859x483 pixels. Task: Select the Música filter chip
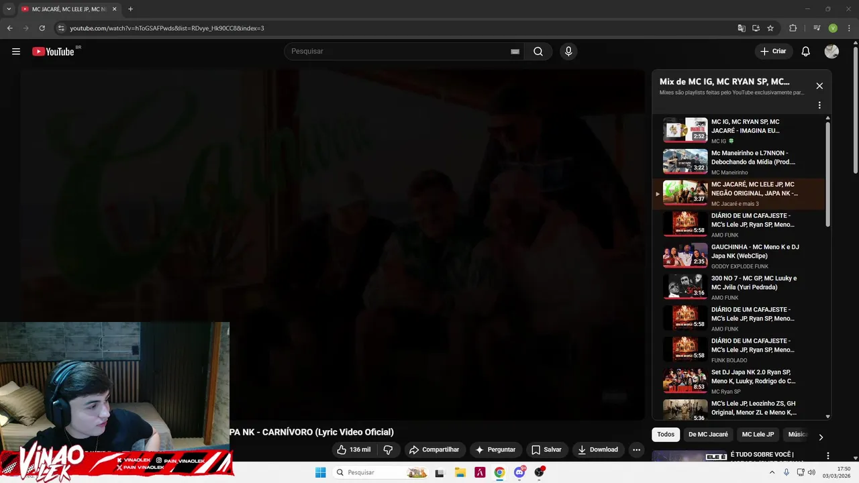point(797,435)
